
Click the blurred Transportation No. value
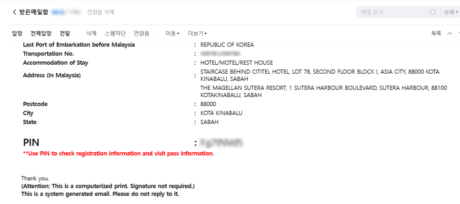220,54
